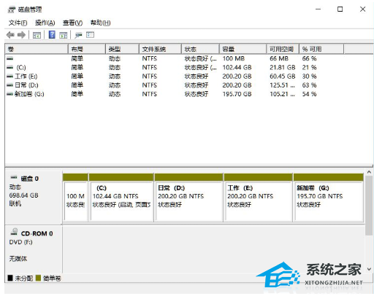Close the Disk Management window

(362, 9)
